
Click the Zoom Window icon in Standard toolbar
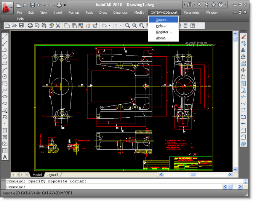point(141,26)
